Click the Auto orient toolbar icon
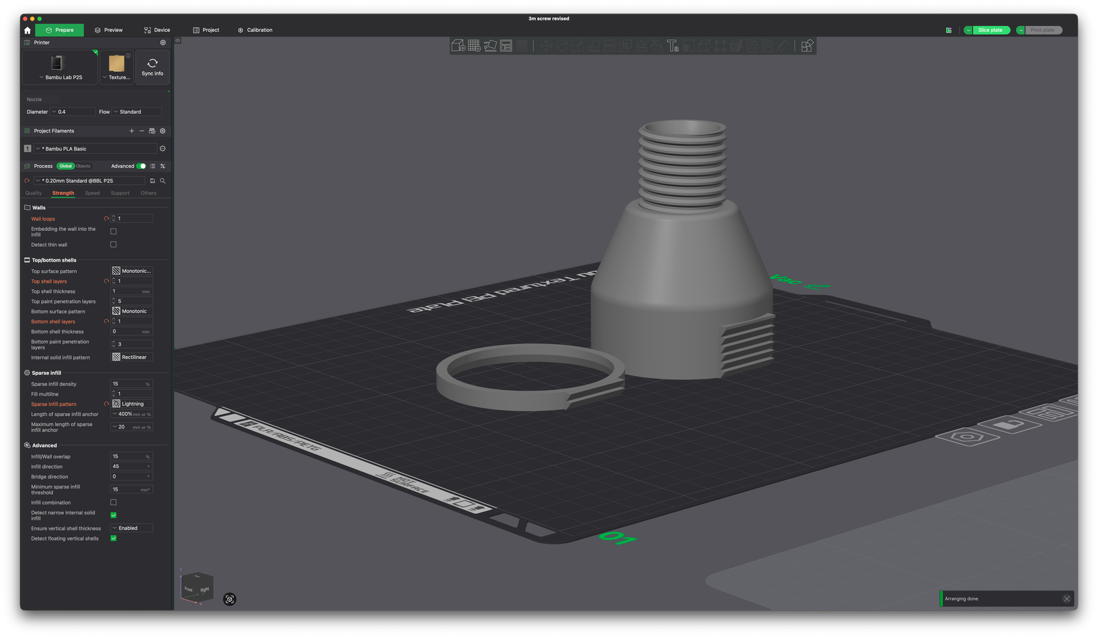1098x637 pixels. coord(490,46)
